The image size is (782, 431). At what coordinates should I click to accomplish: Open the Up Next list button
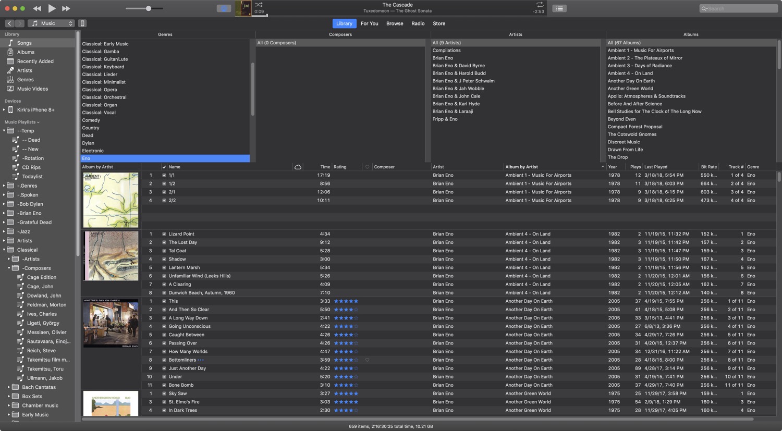[x=559, y=8]
